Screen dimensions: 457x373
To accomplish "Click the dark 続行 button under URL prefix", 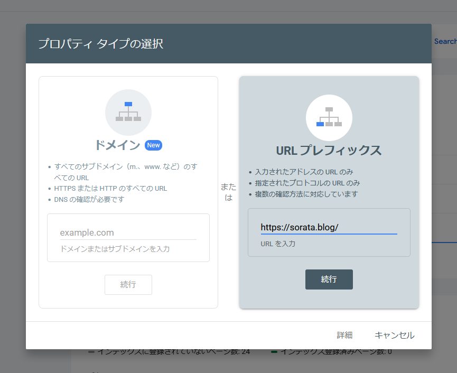I will [329, 279].
